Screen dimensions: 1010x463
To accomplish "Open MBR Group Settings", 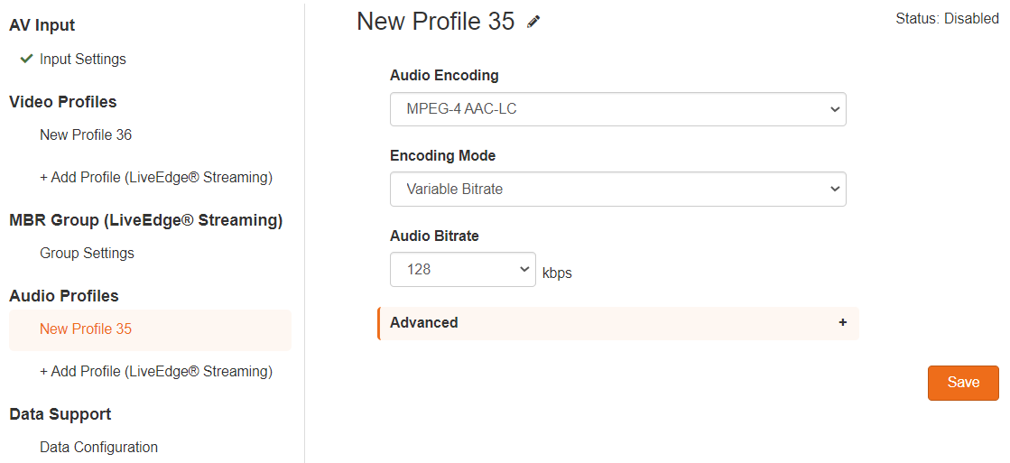I will (x=87, y=253).
